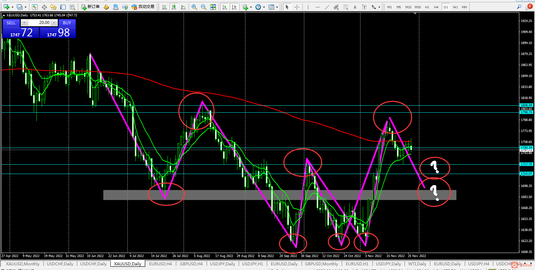Show the Data Window crosshair icon
Viewport: 535px width, 270px height.
click(44, 7)
